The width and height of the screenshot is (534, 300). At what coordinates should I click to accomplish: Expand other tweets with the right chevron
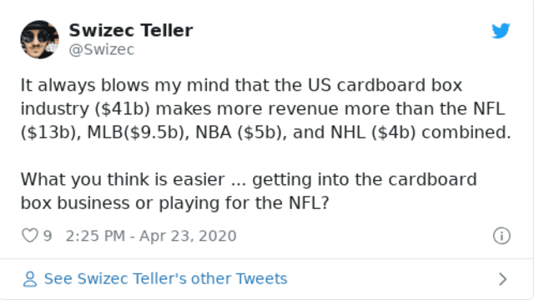(x=502, y=279)
